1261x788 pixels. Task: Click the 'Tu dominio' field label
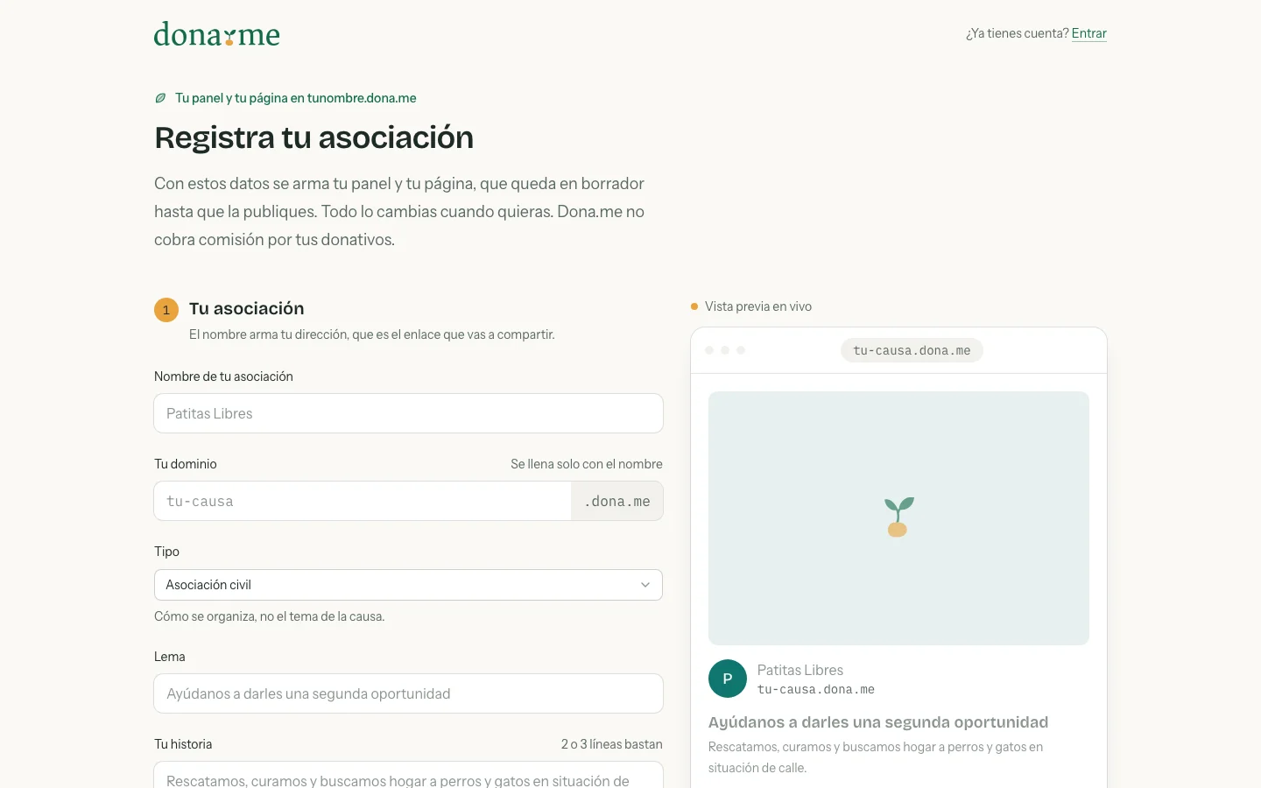pyautogui.click(x=186, y=464)
